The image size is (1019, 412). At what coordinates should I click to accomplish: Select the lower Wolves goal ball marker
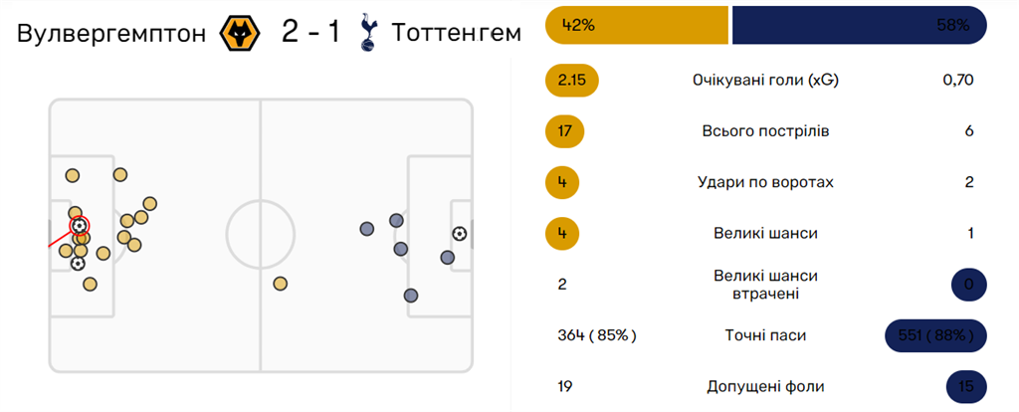[x=78, y=263]
